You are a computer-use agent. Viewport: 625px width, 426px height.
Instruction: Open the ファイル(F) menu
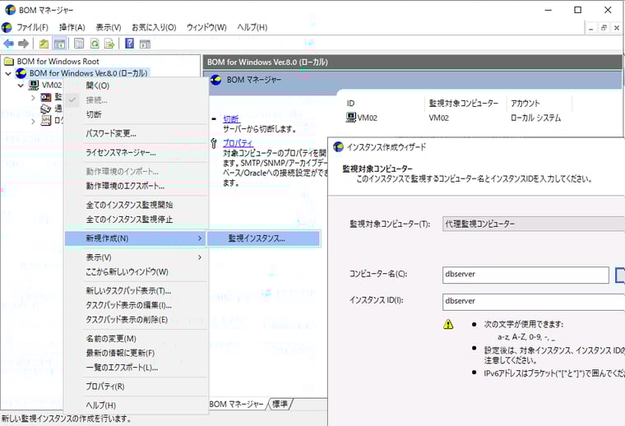32,27
